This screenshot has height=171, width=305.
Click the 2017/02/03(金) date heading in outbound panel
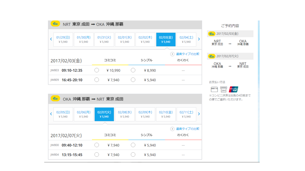(x=66, y=61)
